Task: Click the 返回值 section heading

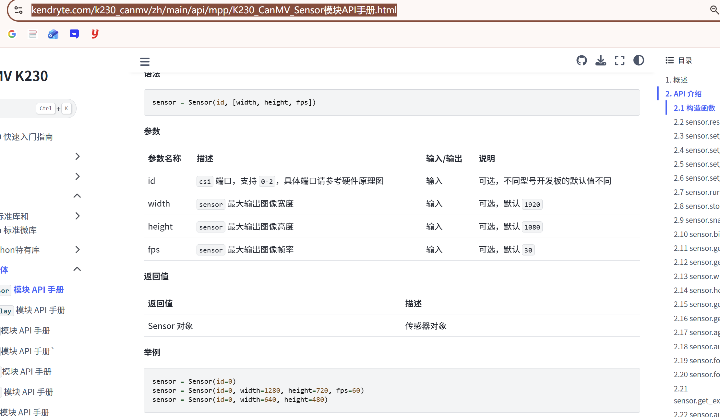Action: pyautogui.click(x=156, y=276)
